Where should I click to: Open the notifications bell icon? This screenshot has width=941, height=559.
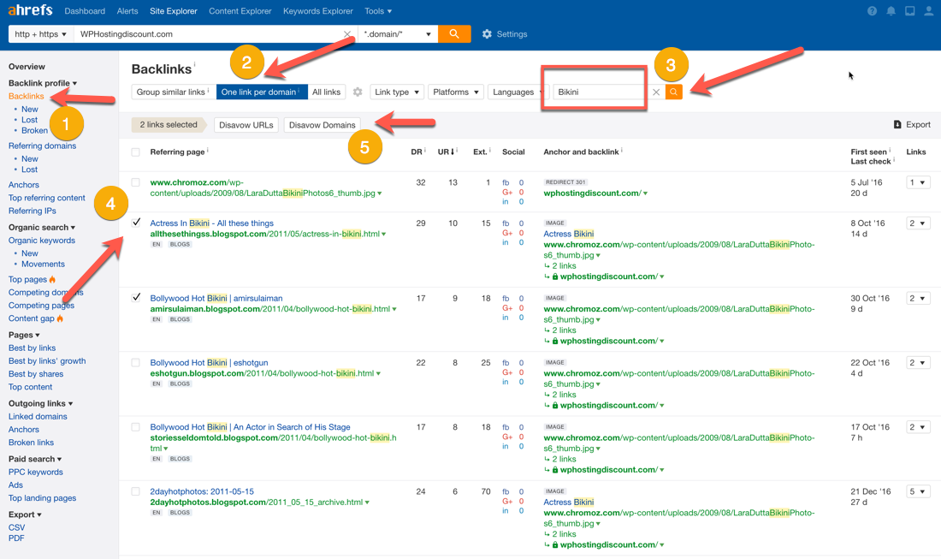[x=891, y=11]
